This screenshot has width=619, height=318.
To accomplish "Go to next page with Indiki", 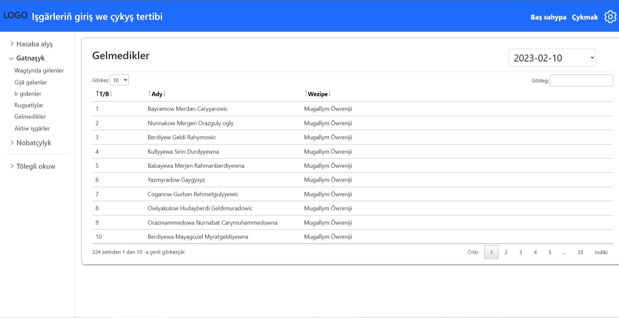I will (x=601, y=252).
